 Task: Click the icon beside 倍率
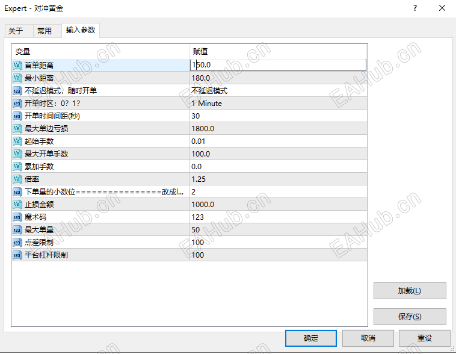(17, 179)
